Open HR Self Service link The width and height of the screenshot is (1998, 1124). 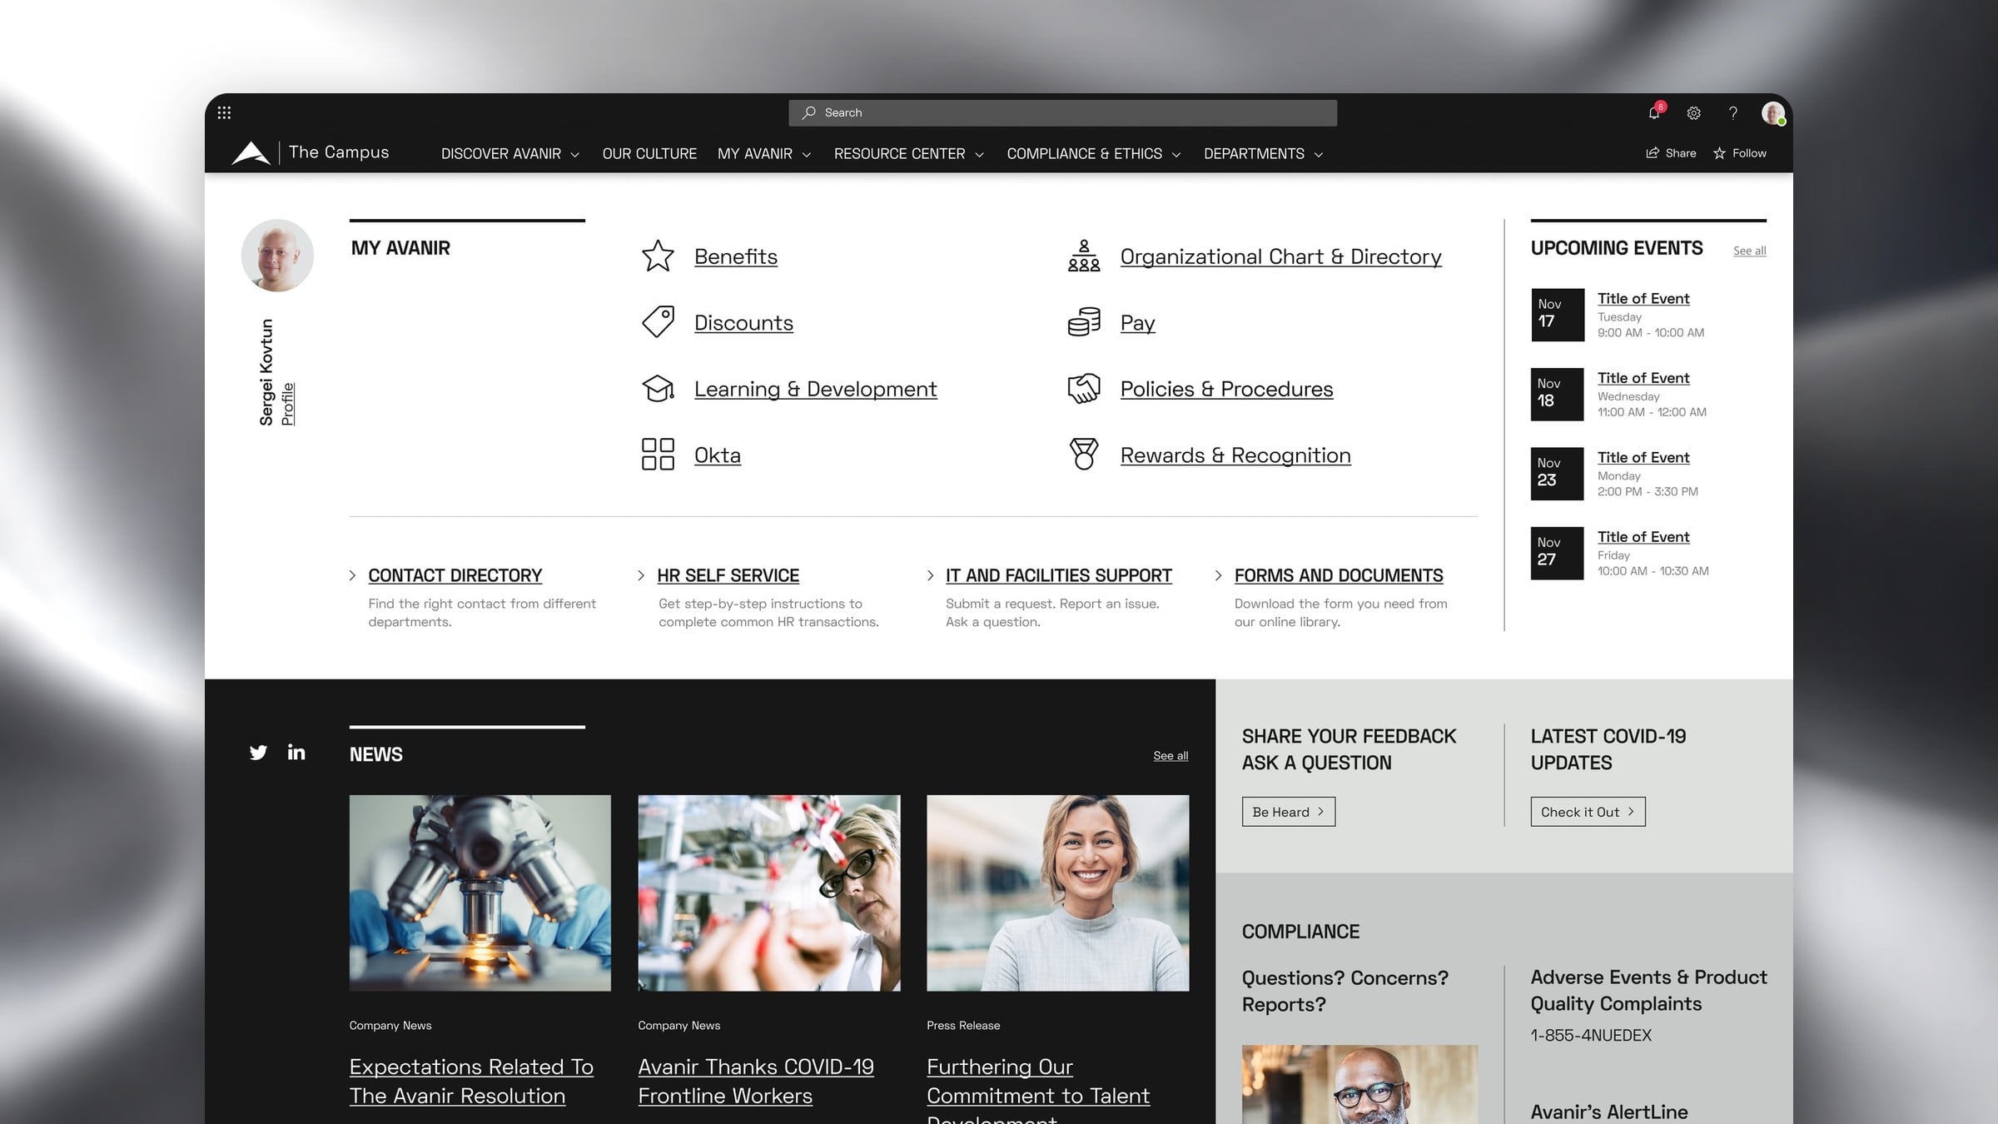coord(728,575)
